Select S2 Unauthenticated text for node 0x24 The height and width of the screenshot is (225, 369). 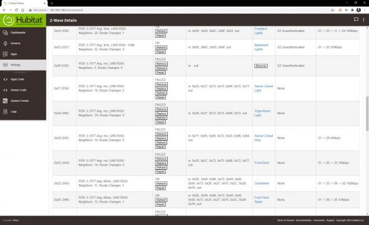pyautogui.click(x=291, y=31)
